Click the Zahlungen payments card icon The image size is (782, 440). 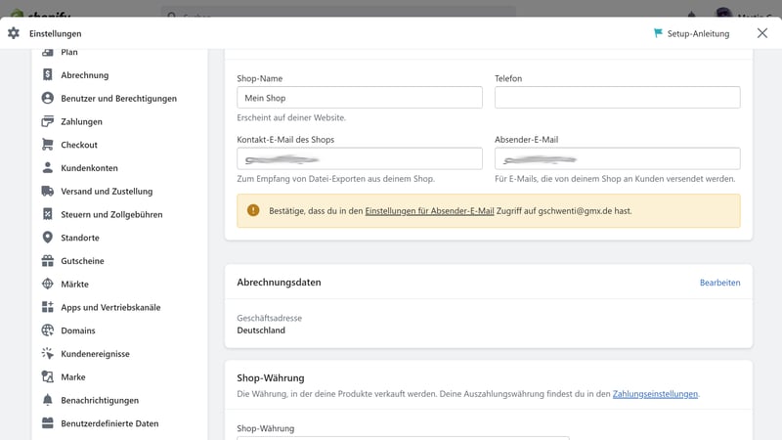[47, 122]
